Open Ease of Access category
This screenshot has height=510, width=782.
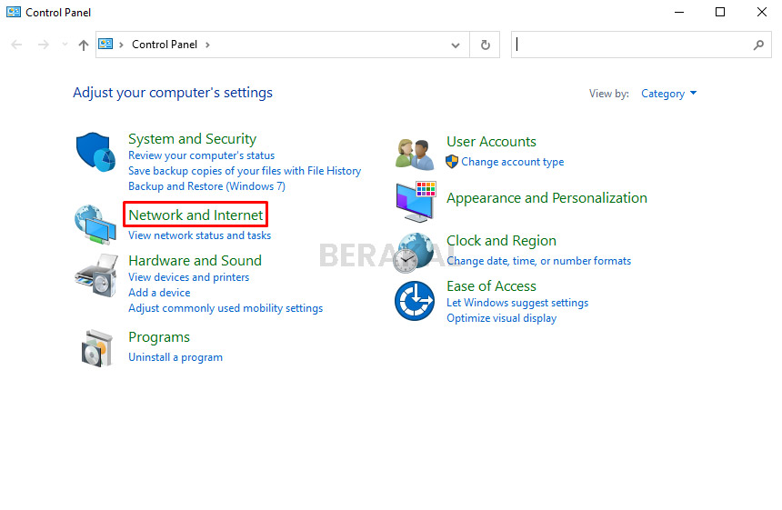pyautogui.click(x=491, y=286)
